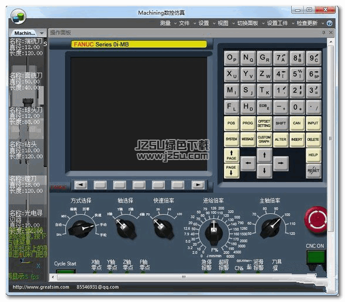This screenshot has height=302, width=345.
Task: Click the Z/W axis key
Action: (264, 75)
